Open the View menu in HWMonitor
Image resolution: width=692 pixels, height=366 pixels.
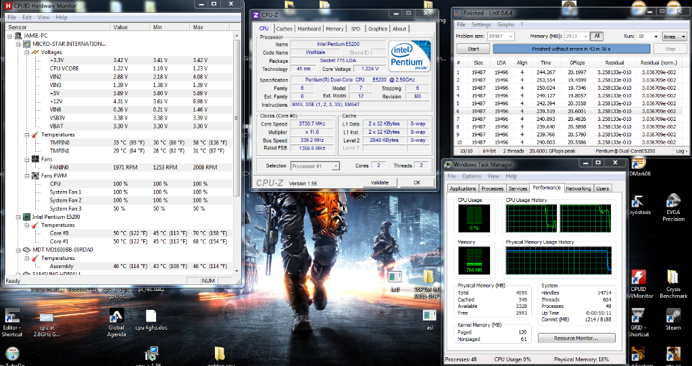pyautogui.click(x=43, y=17)
